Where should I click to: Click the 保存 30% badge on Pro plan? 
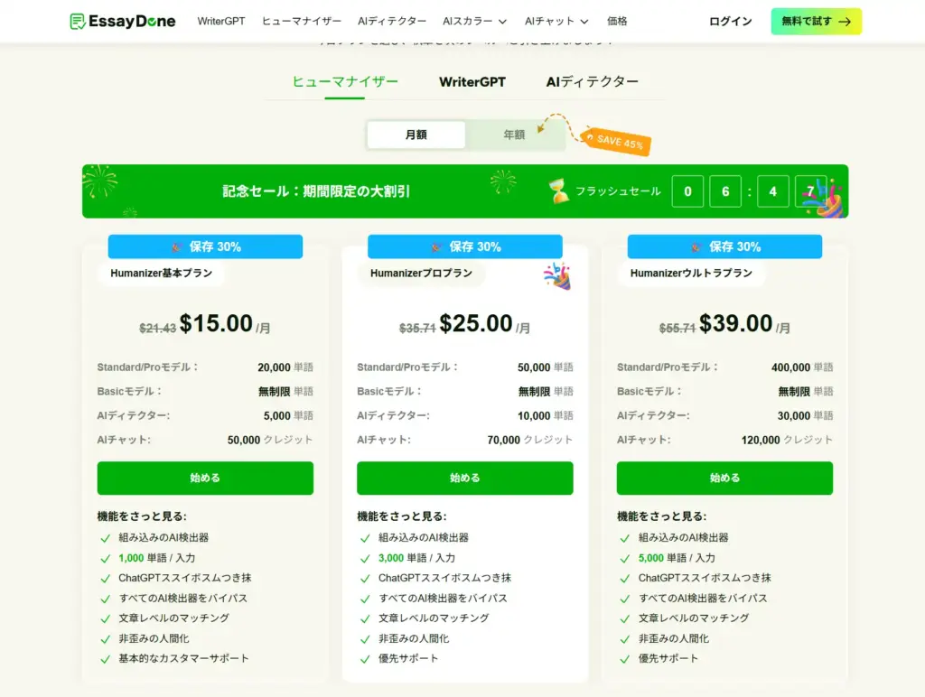tap(465, 246)
